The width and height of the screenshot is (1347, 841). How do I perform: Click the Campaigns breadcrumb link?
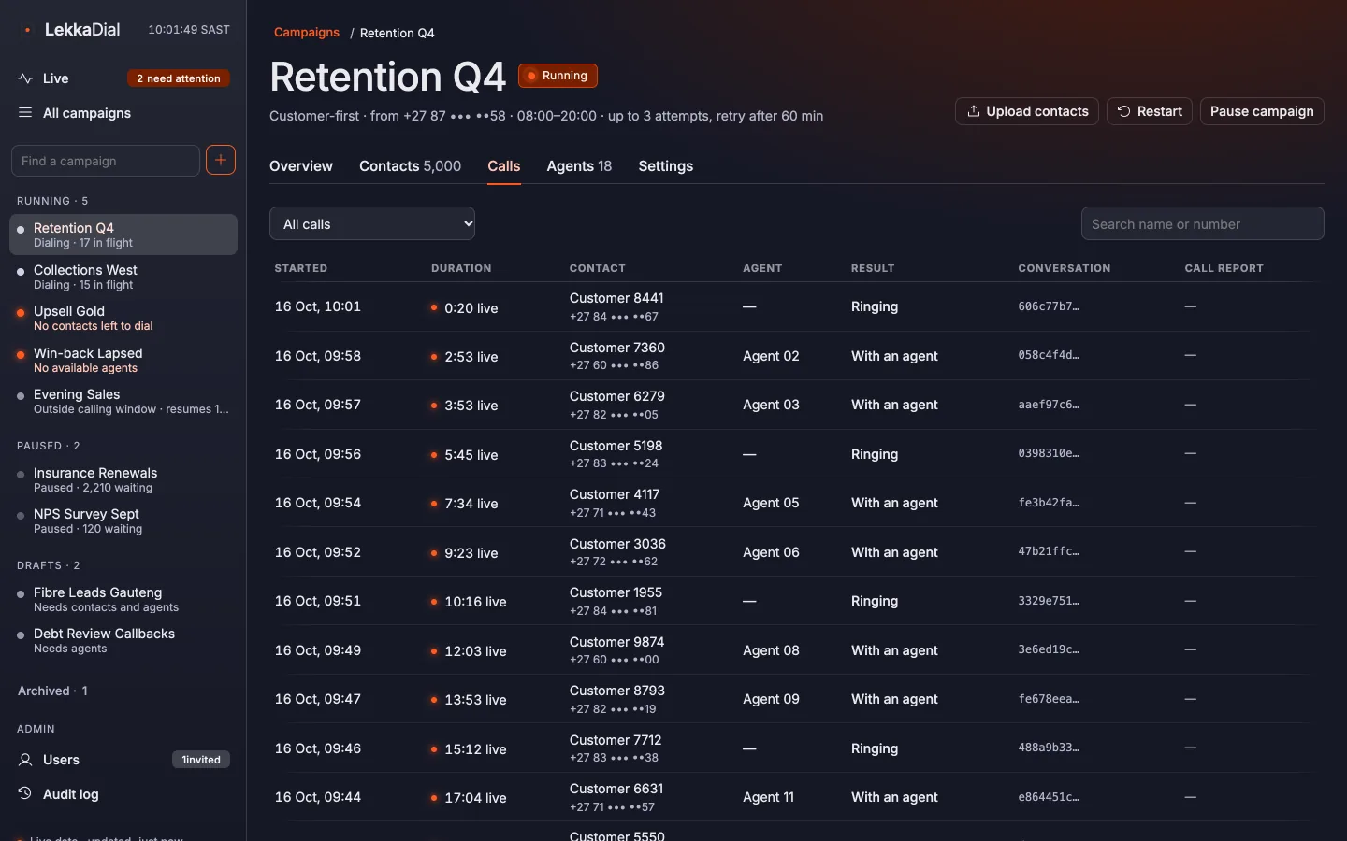pos(307,33)
